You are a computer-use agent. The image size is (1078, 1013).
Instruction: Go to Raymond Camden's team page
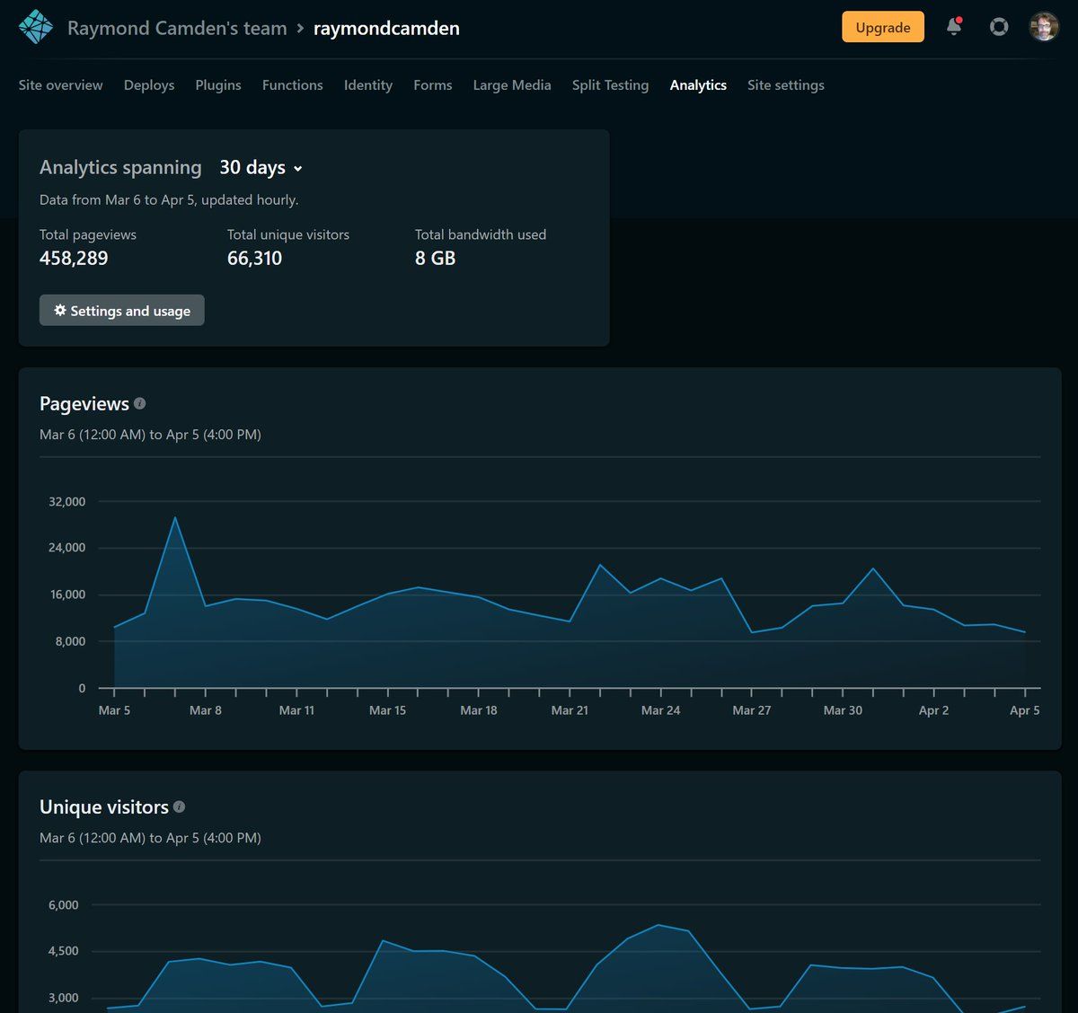[177, 28]
